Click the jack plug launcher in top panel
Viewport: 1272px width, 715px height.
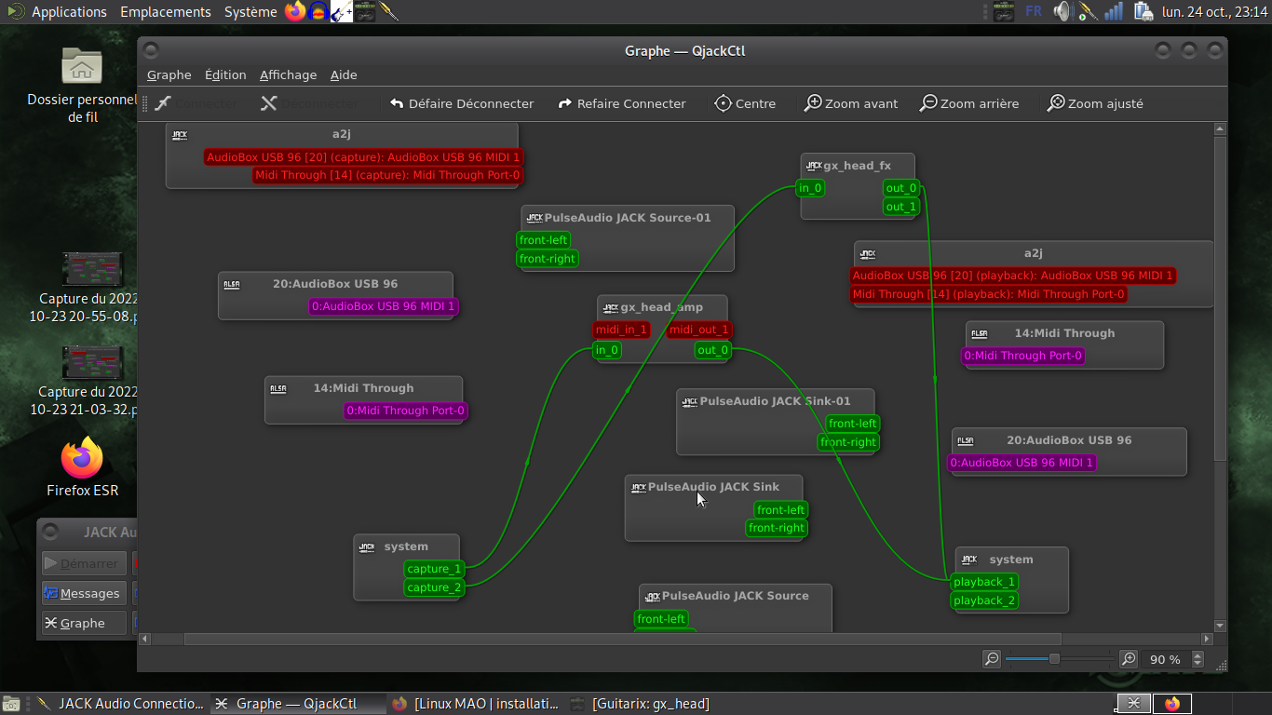click(x=389, y=12)
